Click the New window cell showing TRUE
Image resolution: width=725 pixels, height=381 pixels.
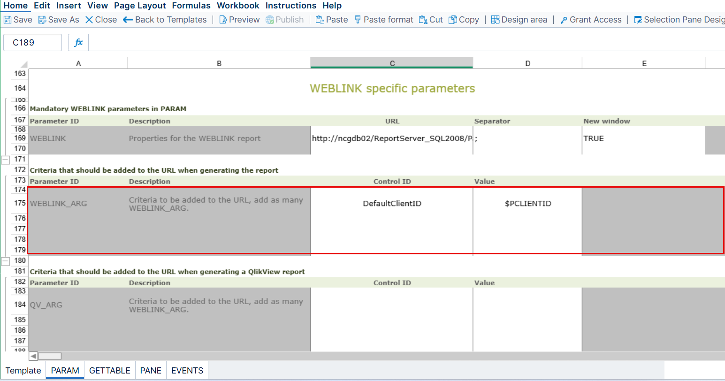click(644, 138)
